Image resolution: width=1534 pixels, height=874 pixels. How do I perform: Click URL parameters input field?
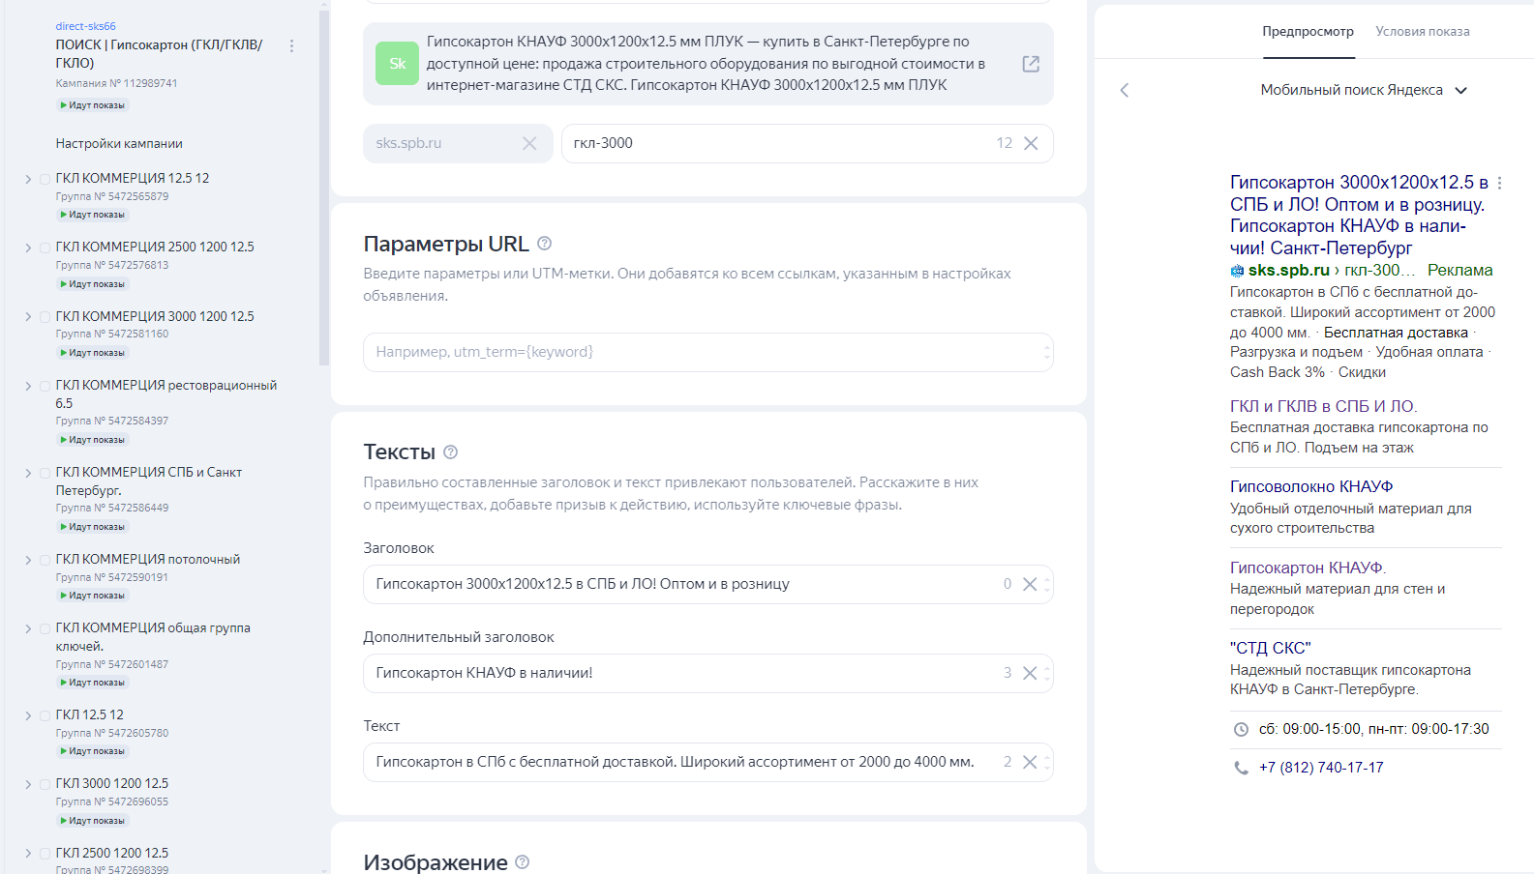pos(707,352)
